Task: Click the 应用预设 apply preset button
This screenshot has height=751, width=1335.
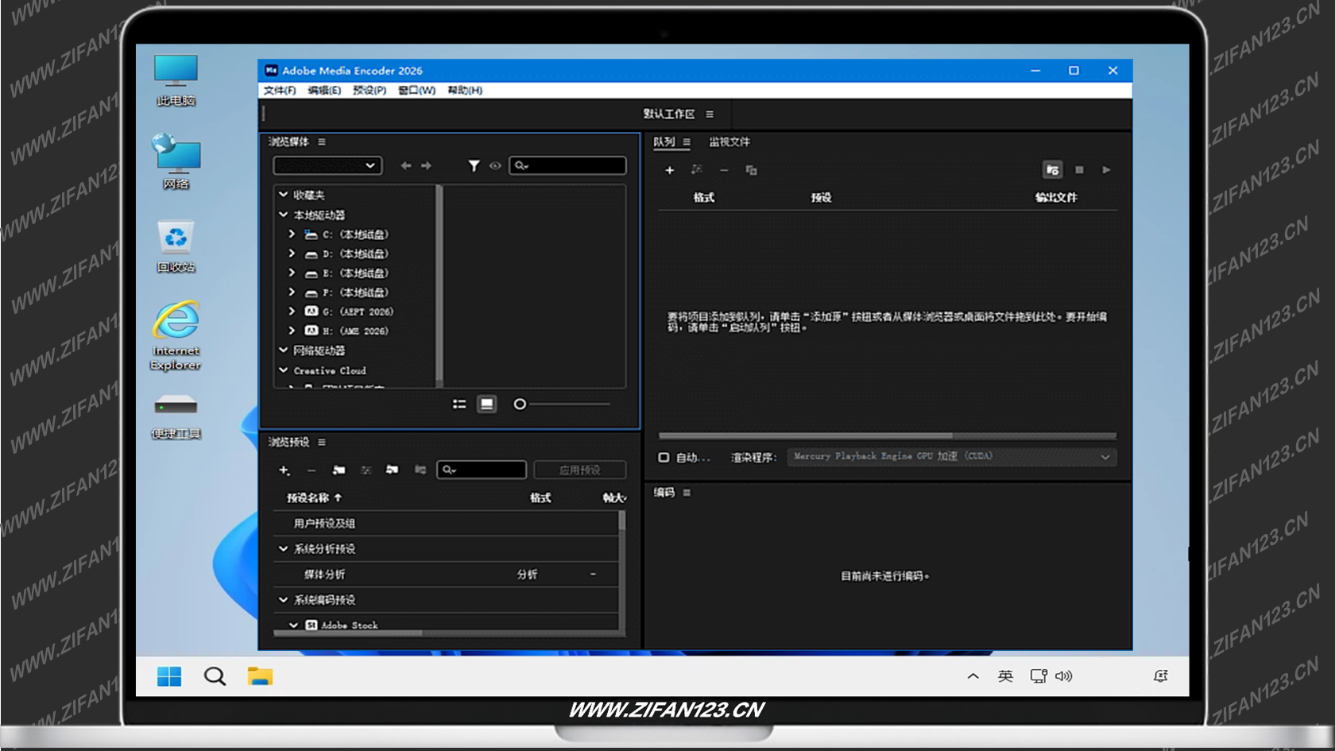Action: pos(579,470)
